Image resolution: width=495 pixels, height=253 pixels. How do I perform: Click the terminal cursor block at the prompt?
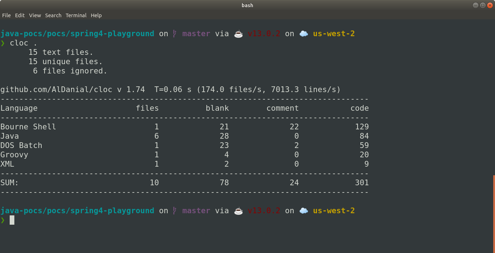[x=12, y=220]
